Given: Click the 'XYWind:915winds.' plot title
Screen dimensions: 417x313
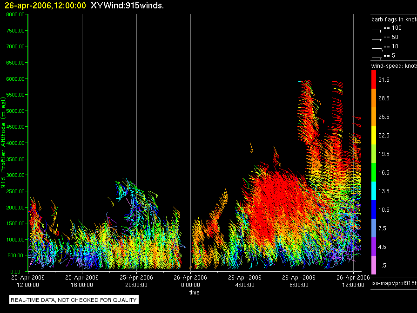Looking at the screenshot, I should tap(127, 5).
